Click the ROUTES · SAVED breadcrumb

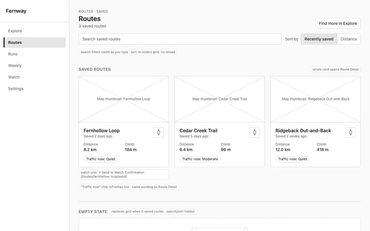(x=93, y=12)
